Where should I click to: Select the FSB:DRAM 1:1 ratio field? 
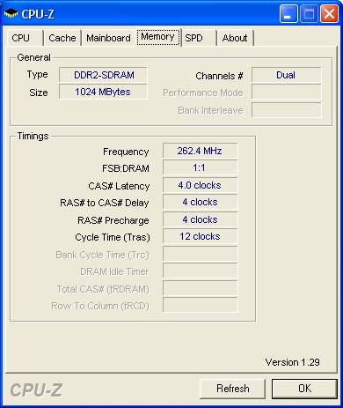point(200,167)
